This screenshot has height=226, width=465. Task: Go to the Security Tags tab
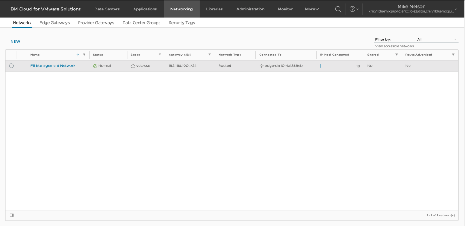(x=181, y=23)
